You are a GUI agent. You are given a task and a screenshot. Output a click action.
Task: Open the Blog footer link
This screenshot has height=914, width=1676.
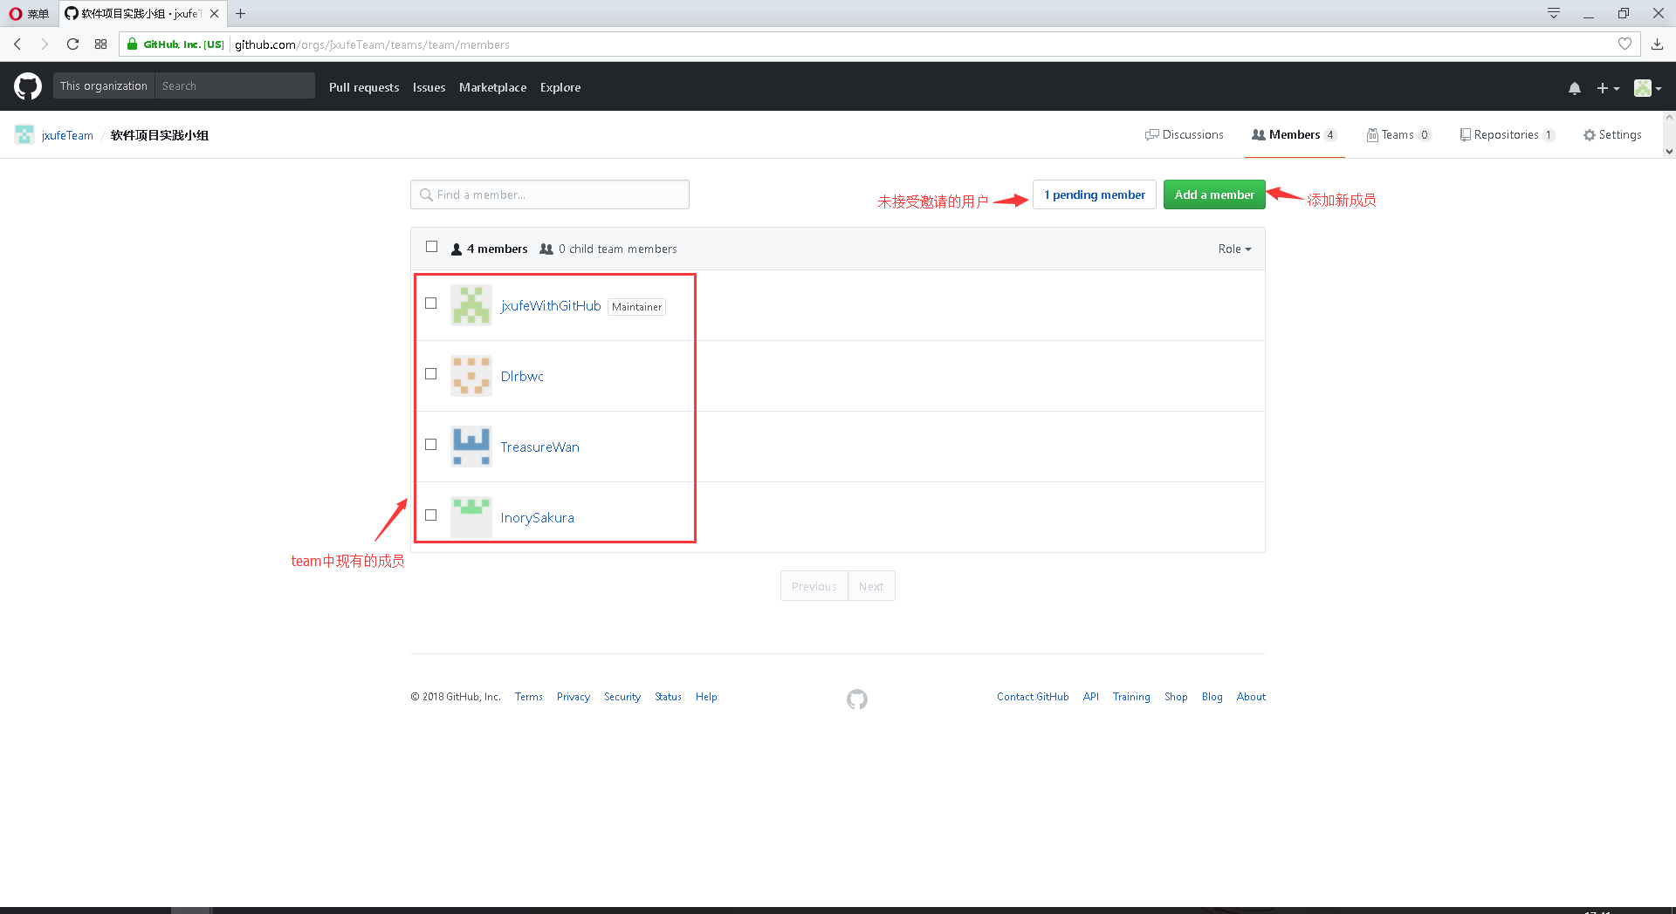tap(1212, 697)
